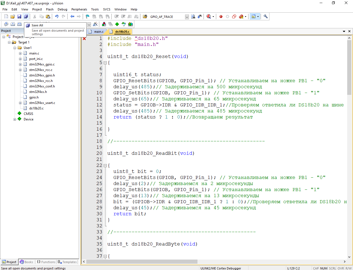The height and width of the screenshot is (270, 353).
Task: Select CMSIS in the project tree
Action: 28,114
